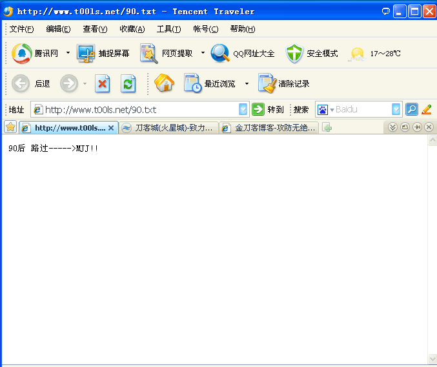Open the 编辑(E) menu
The width and height of the screenshot is (437, 367).
click(x=58, y=28)
